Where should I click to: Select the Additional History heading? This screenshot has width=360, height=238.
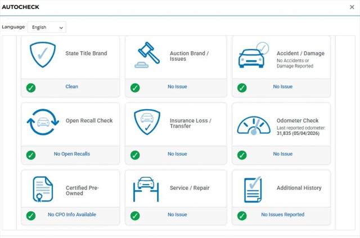(x=299, y=188)
